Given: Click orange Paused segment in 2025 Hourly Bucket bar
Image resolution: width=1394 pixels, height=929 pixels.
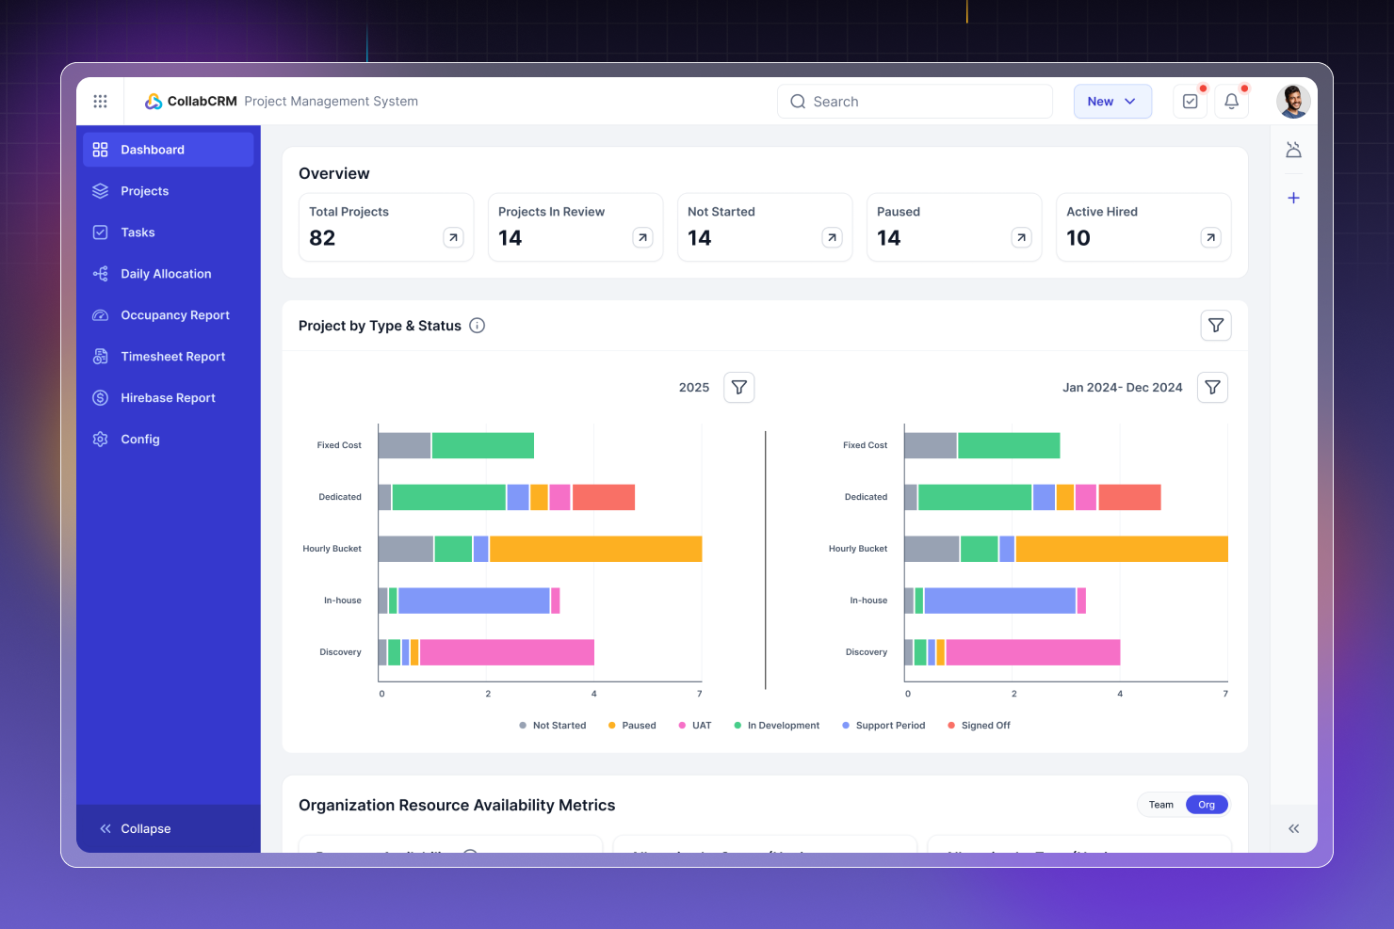Looking at the screenshot, I should click(595, 549).
